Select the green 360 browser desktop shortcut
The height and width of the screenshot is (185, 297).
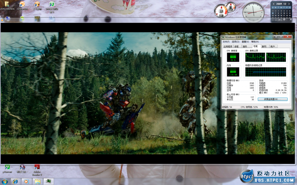coord(52,4)
